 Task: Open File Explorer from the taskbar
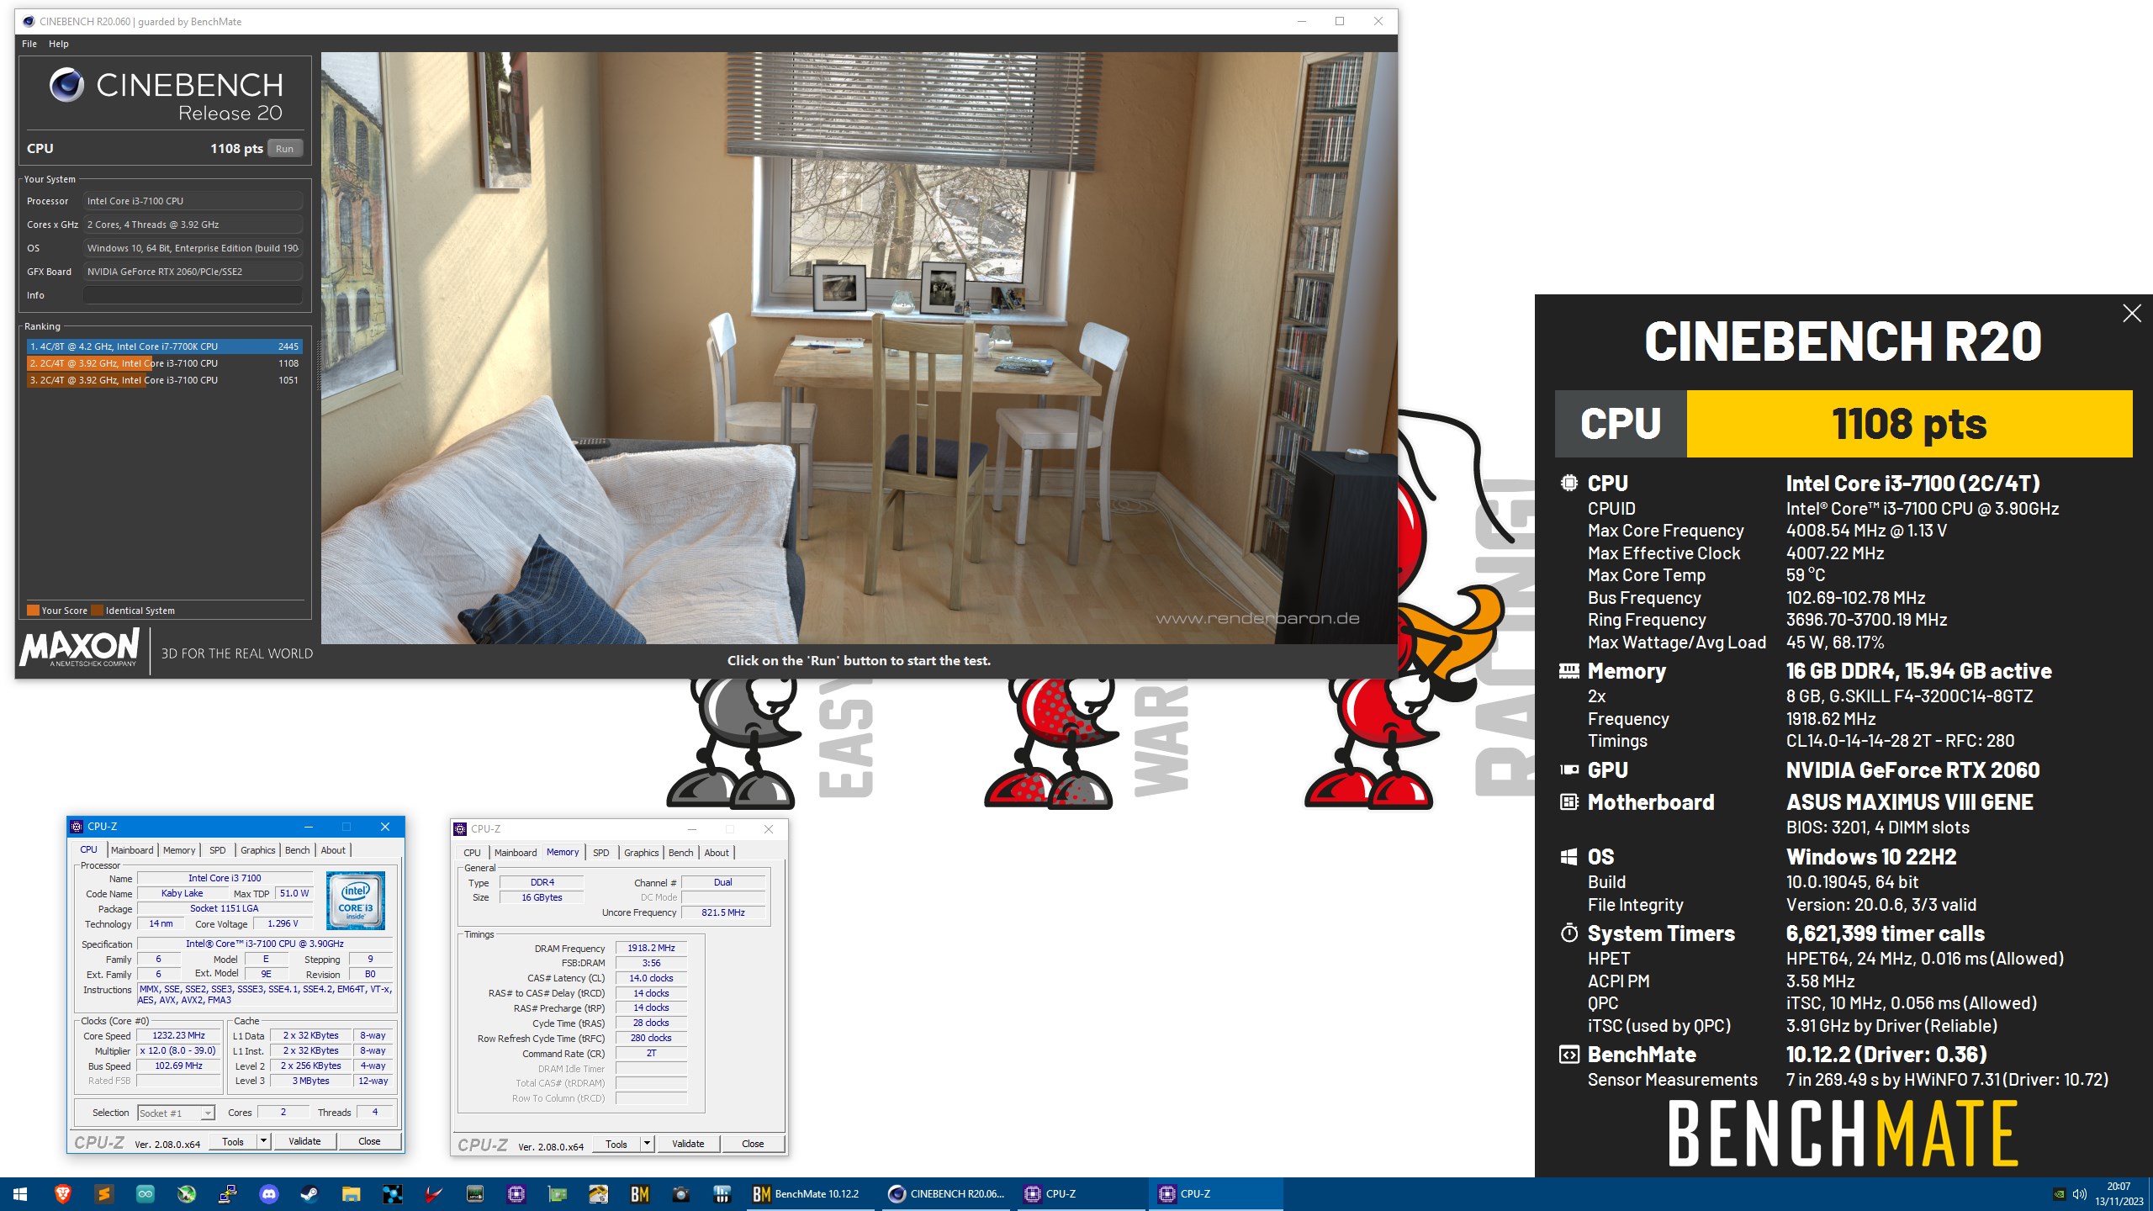(x=351, y=1194)
